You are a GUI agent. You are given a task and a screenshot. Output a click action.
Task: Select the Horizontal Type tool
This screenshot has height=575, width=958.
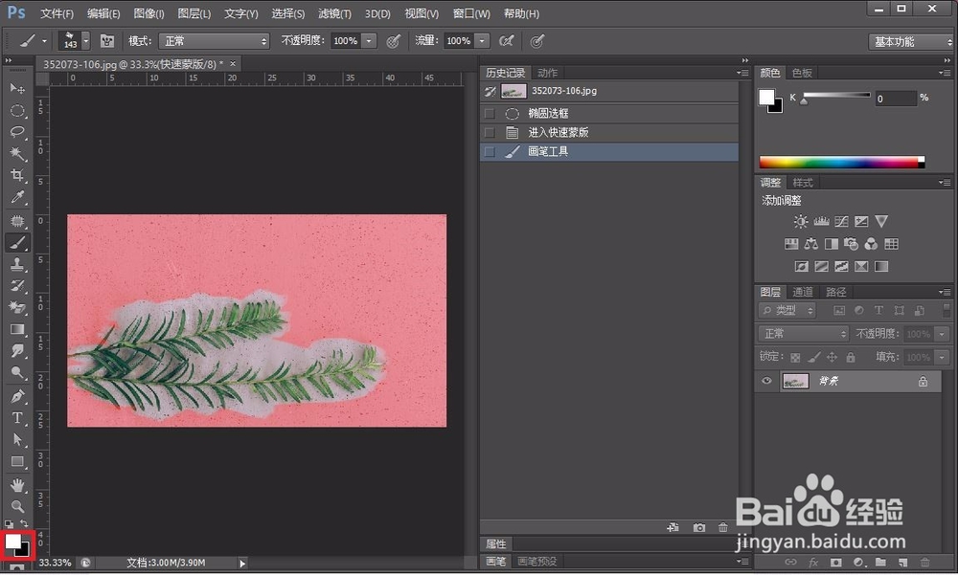[17, 418]
